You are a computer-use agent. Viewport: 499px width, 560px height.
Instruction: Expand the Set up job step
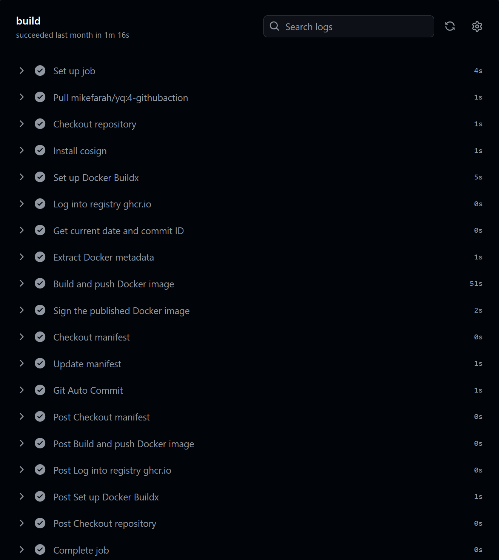[x=22, y=71]
